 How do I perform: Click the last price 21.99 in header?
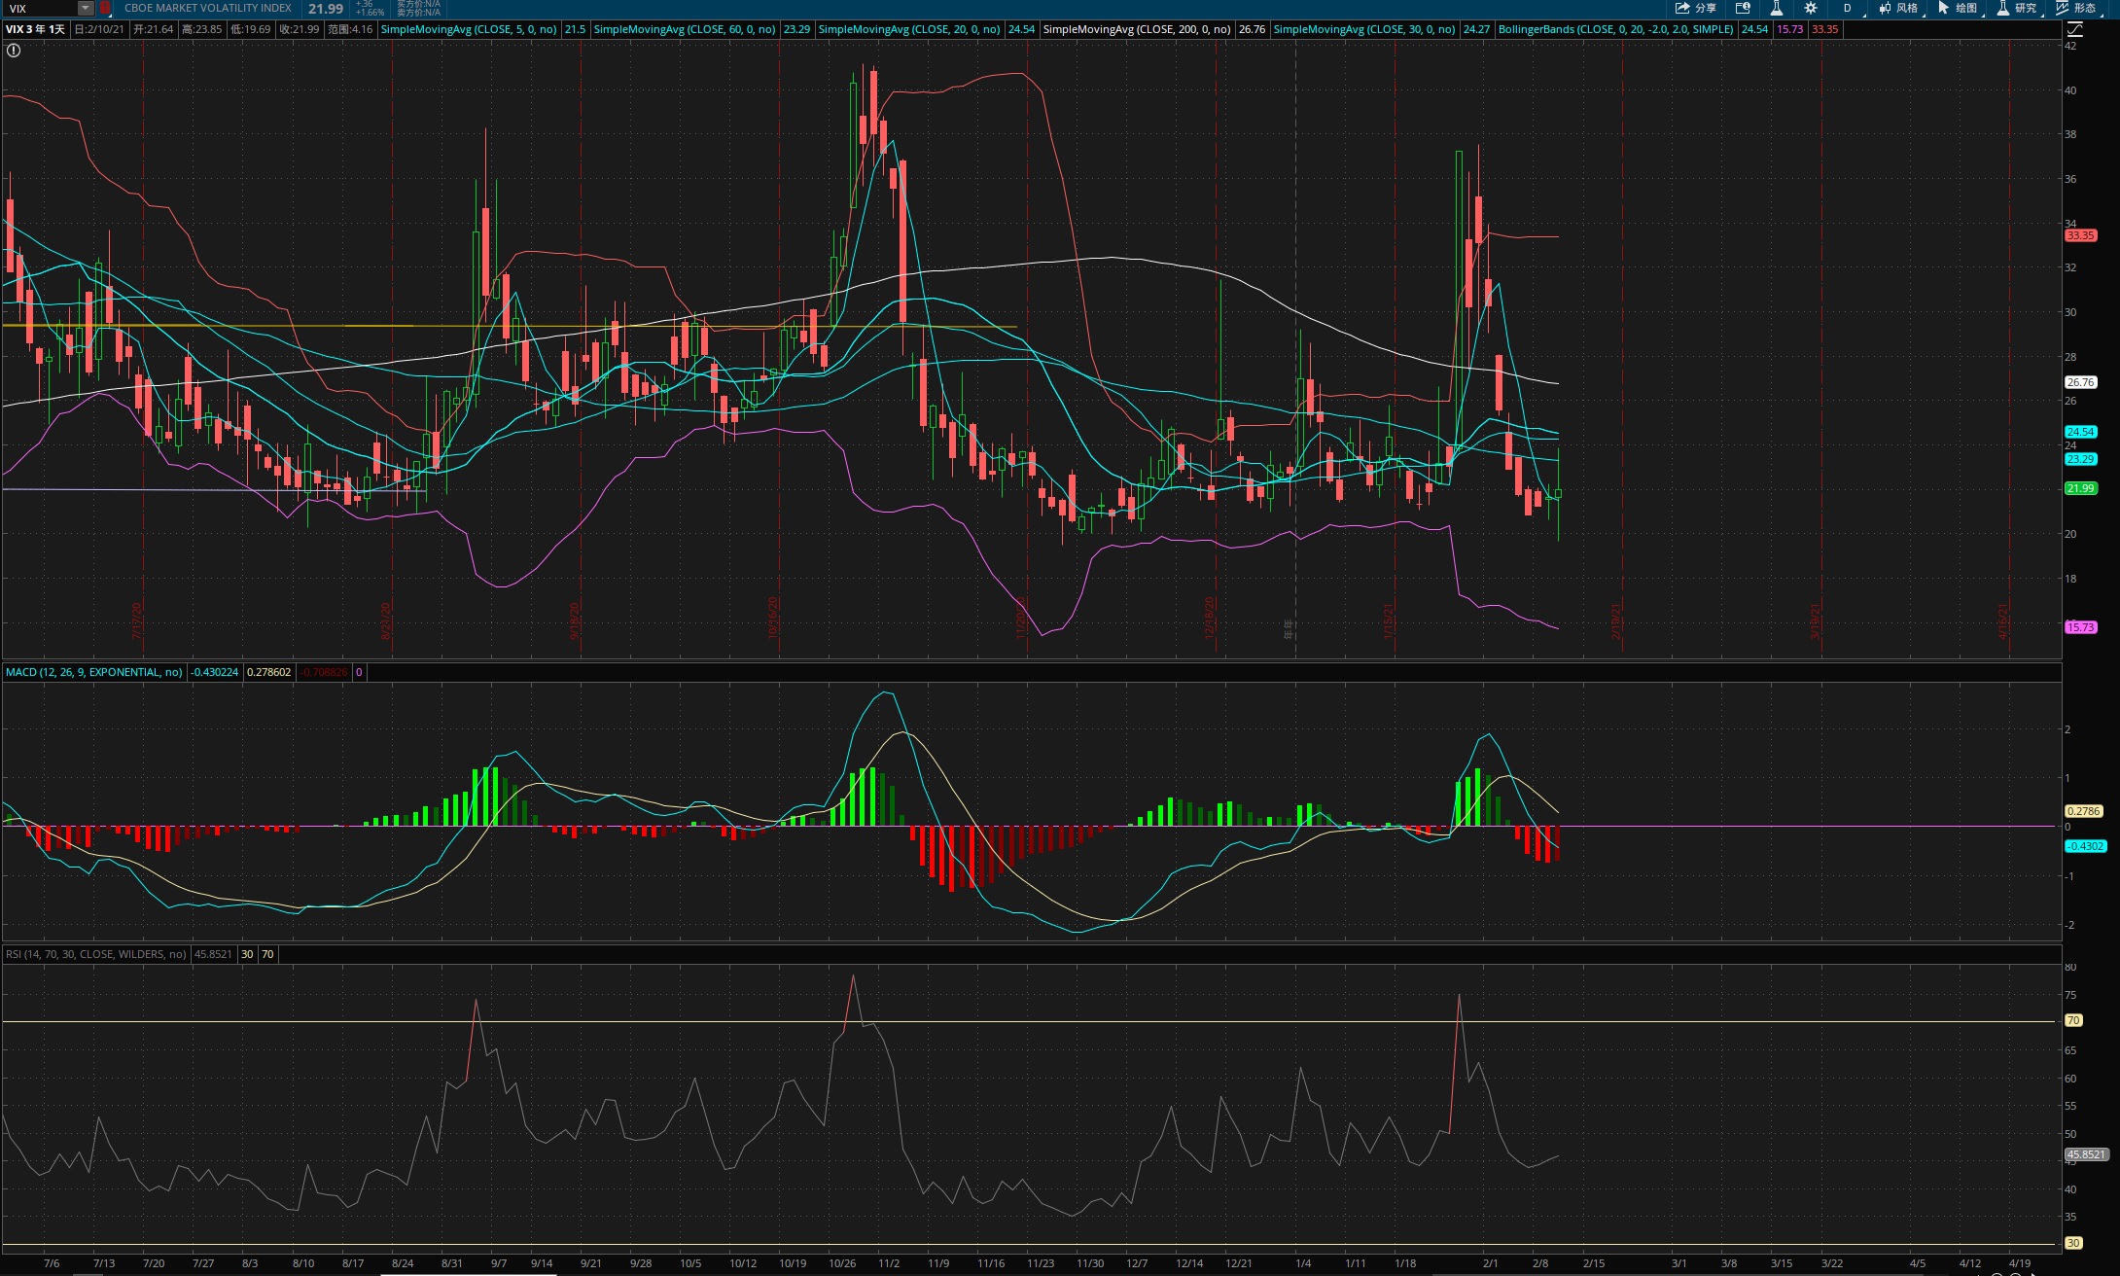(326, 9)
